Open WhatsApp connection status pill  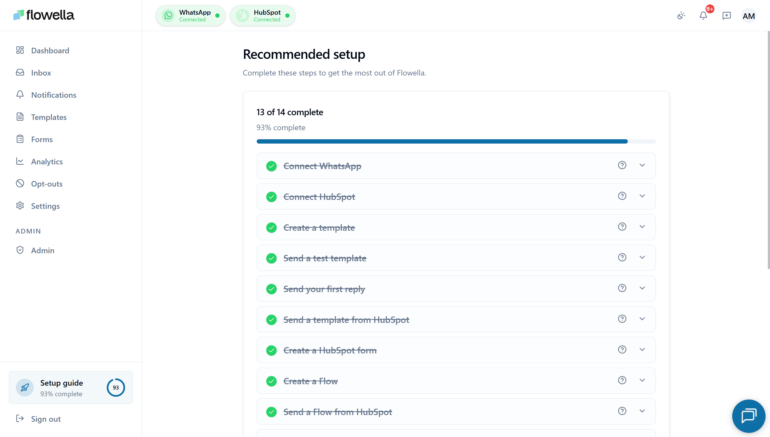[190, 16]
